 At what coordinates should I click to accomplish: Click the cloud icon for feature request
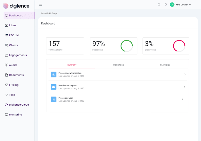pyautogui.click(x=53, y=87)
